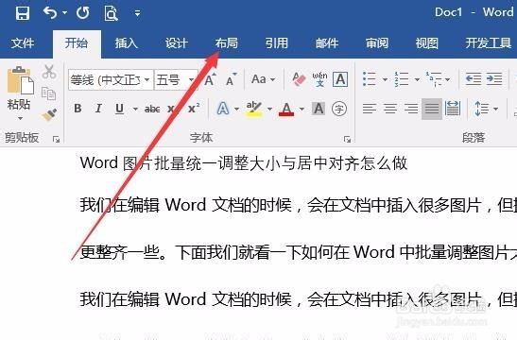Viewport: 517px width, 340px height.
Task: Switch to the 开始 ribbon tab
Action: point(77,43)
